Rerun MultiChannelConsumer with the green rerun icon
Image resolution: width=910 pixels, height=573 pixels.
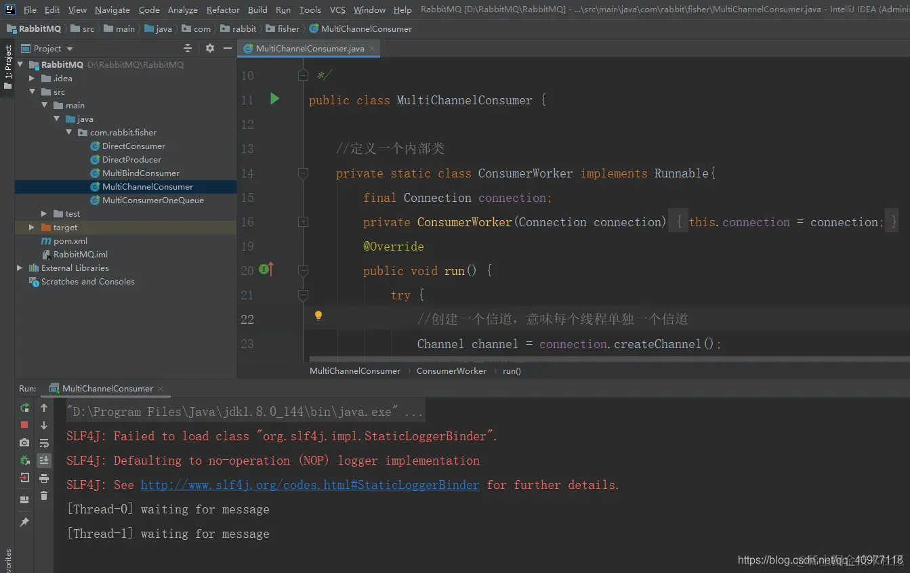click(x=24, y=408)
